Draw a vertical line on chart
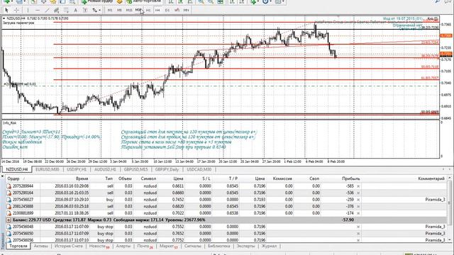This screenshot has width=454, height=255. 28,10
